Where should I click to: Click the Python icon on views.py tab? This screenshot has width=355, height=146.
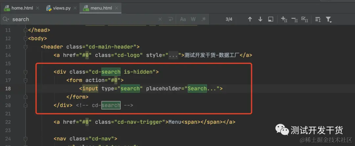49,8
